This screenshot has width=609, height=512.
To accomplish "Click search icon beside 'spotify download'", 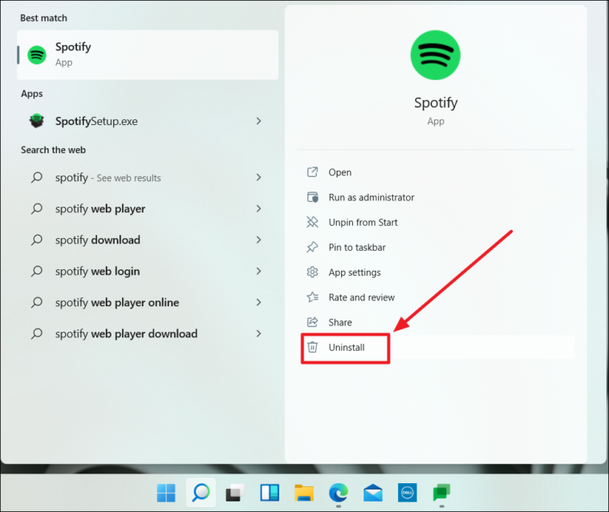I will point(37,240).
